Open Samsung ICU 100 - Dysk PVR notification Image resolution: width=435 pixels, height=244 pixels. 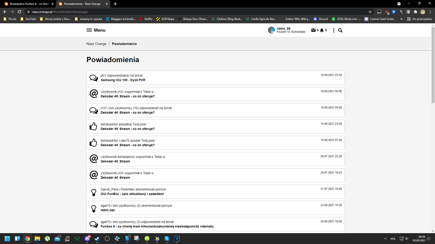click(123, 80)
